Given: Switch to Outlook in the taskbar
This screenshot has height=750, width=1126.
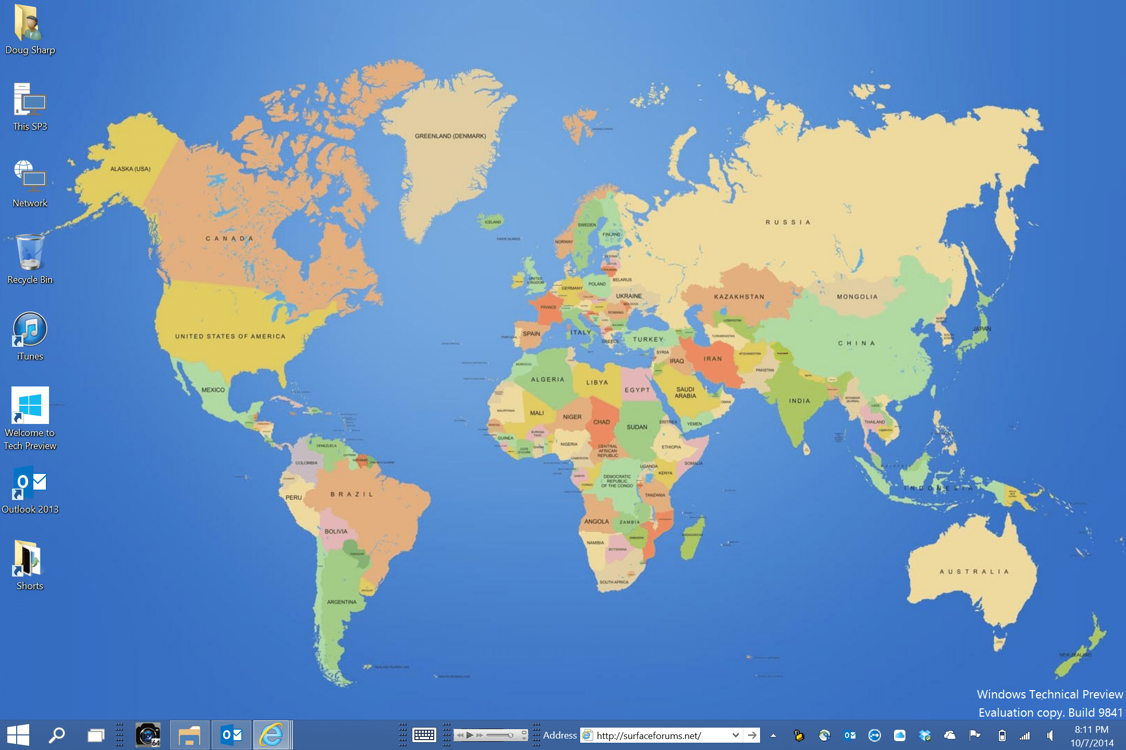Looking at the screenshot, I should [231, 735].
